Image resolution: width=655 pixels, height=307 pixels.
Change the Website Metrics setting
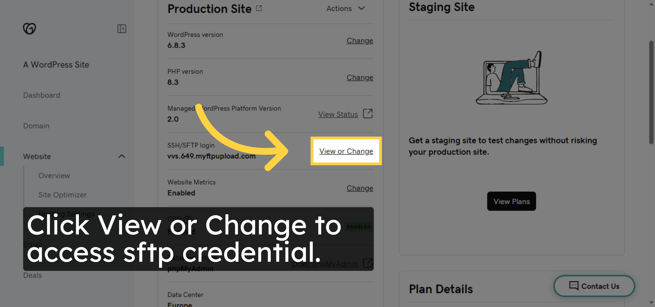[360, 188]
